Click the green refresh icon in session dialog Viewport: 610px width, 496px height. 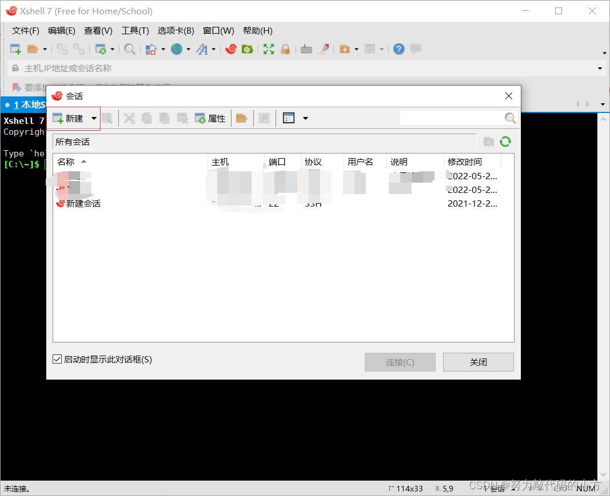click(x=505, y=142)
